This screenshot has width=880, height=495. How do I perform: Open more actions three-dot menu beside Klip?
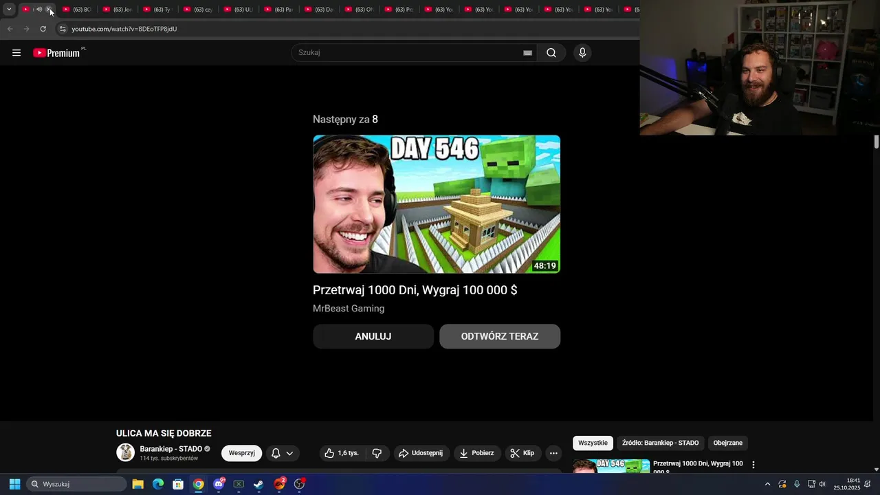pos(553,453)
